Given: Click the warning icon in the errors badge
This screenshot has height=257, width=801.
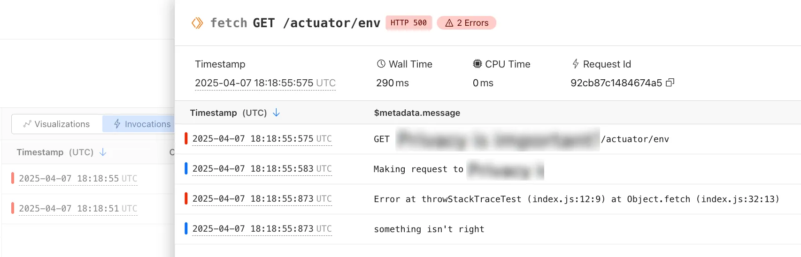Looking at the screenshot, I should (449, 23).
